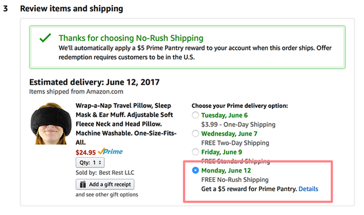Choose Wednesday, June 7 Two-Day Shipping radio
The image size is (364, 215).
pos(195,133)
